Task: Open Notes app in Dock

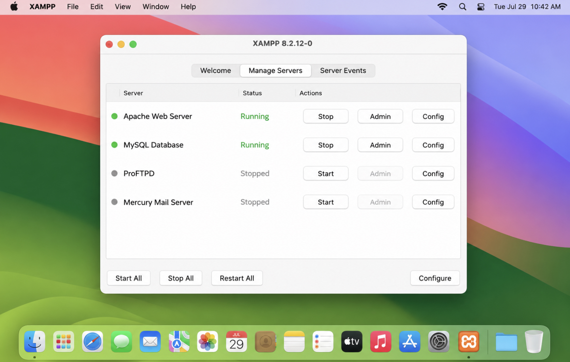Action: point(294,342)
